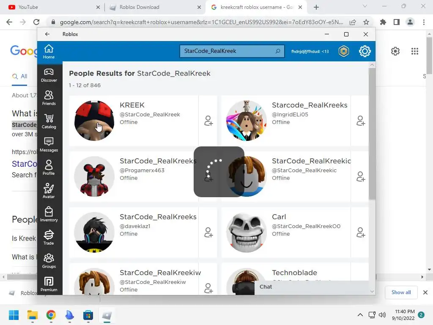Click the Roblox results vertical scrollbar
The height and width of the screenshot is (325, 433).
coord(372,133)
